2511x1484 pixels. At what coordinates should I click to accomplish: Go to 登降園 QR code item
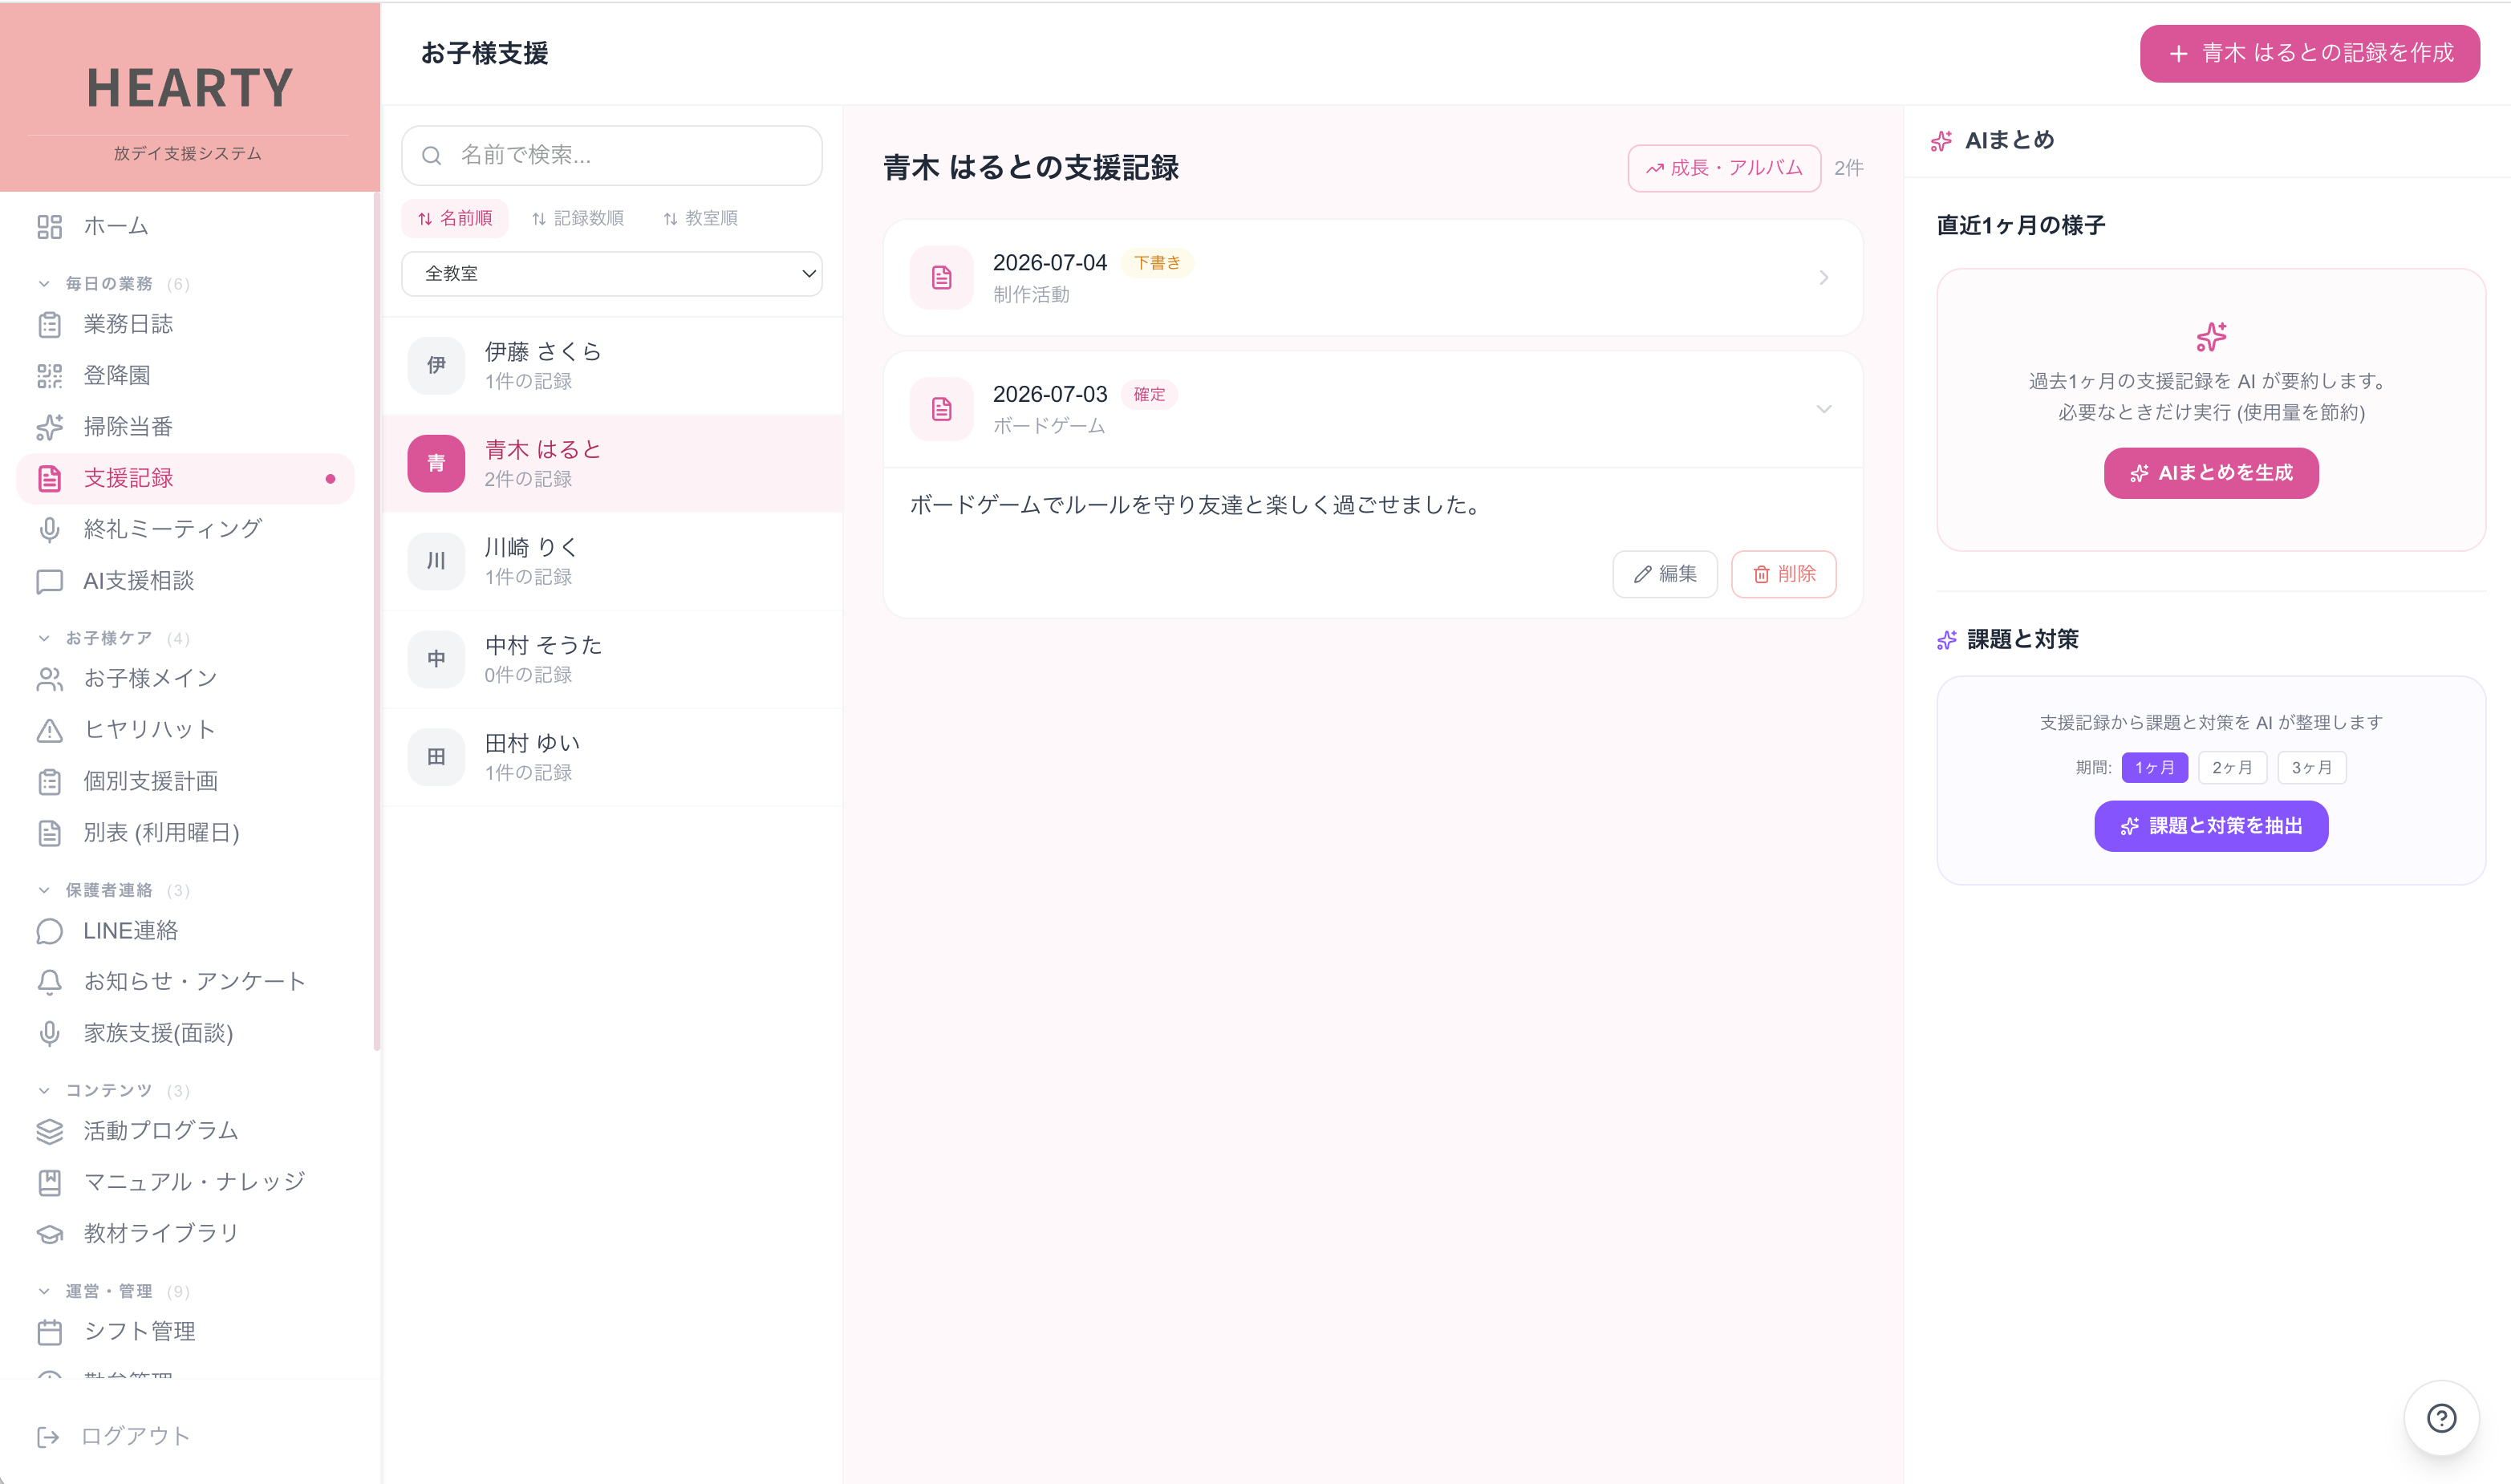pos(185,375)
